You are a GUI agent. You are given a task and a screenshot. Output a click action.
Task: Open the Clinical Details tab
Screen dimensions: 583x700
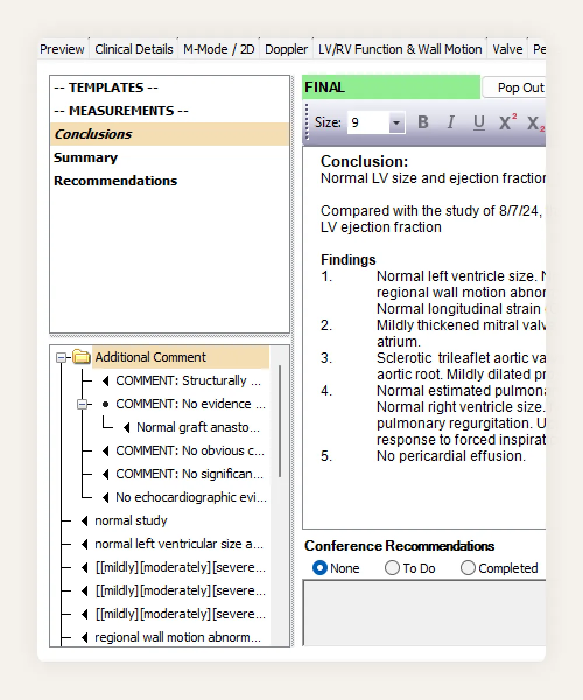click(x=134, y=49)
